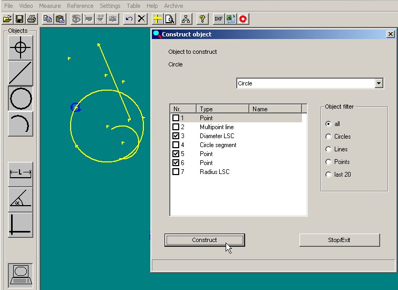Select the Angle measurement tool

click(x=21, y=200)
